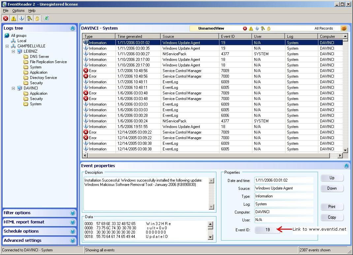Viewport: 353px width, 255px height.
Task: Toggle the Warning events filter icon
Action: tap(13, 18)
